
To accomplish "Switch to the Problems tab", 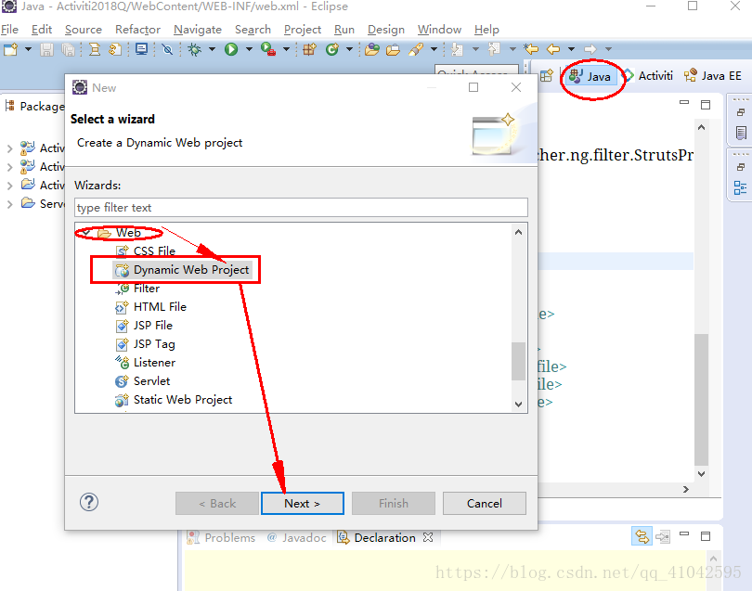I will coord(222,538).
